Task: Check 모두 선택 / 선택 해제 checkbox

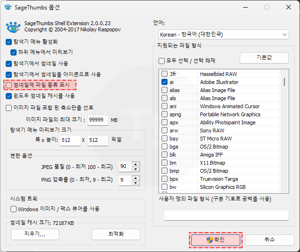Action: point(161,61)
